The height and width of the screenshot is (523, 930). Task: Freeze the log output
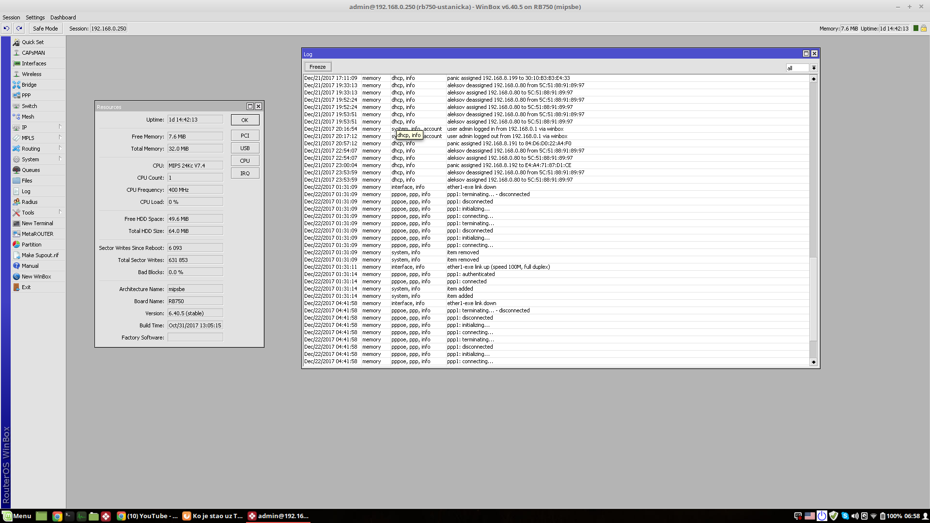pyautogui.click(x=317, y=66)
